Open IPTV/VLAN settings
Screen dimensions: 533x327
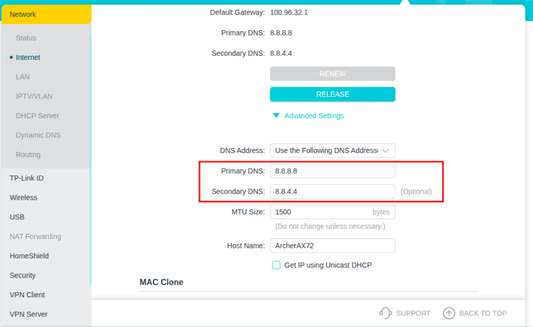[x=34, y=96]
